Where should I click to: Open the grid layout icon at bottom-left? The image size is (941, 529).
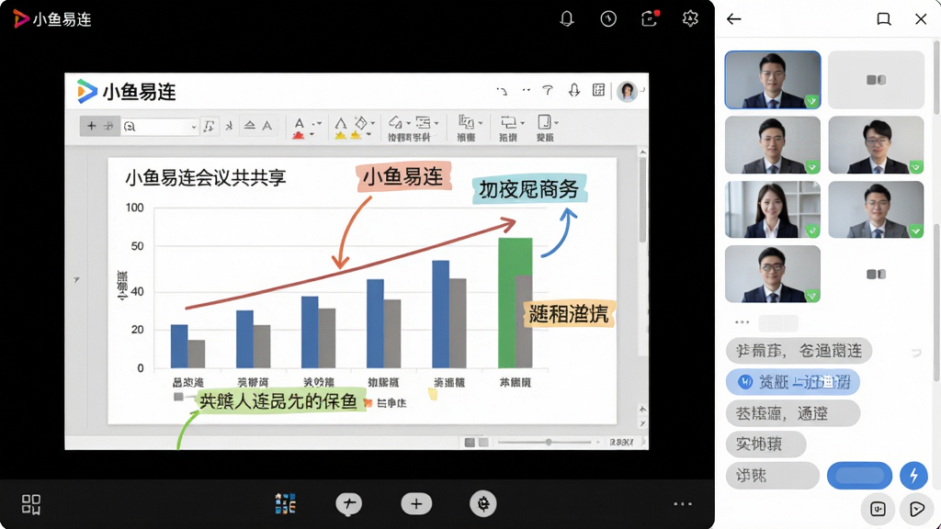[31, 504]
